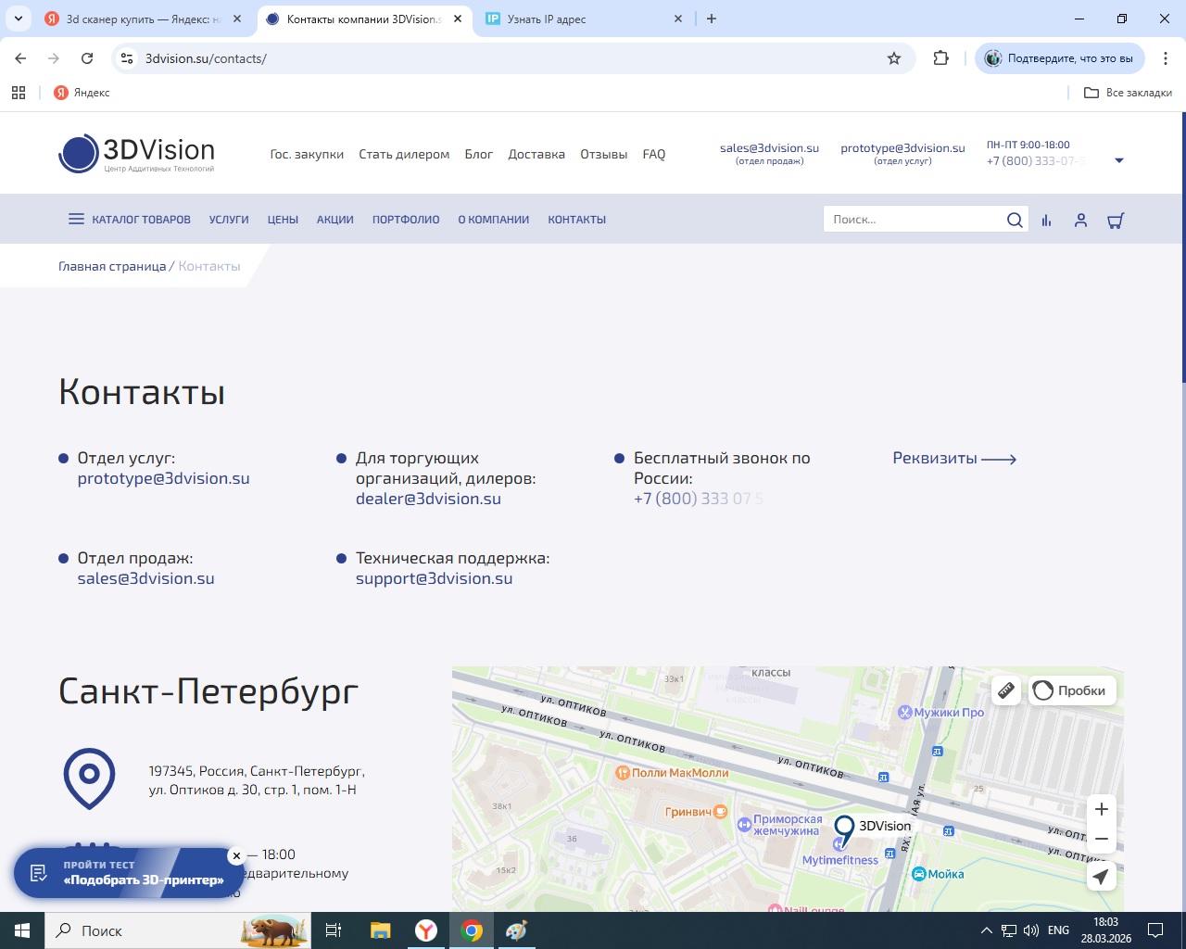Zoom in on the map

pos(1101,809)
